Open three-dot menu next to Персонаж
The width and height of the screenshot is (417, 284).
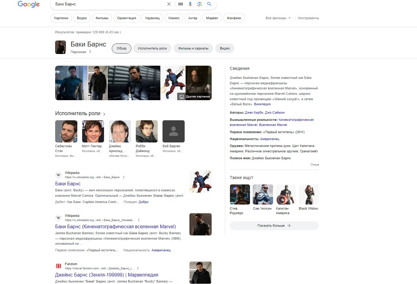[90, 52]
